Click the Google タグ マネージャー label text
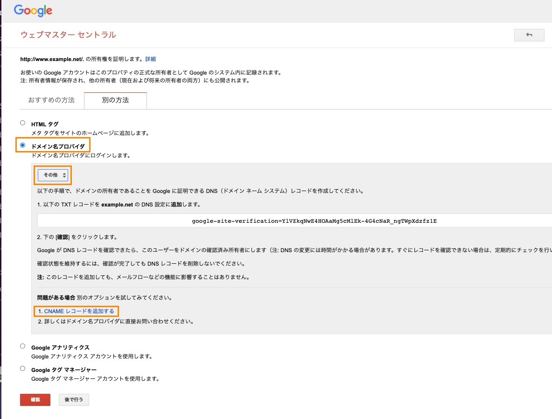Image resolution: width=552 pixels, height=419 pixels. pyautogui.click(x=64, y=370)
